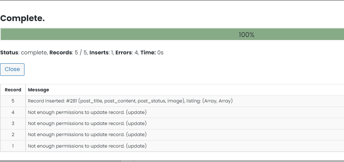Click the Message column header

39,90
